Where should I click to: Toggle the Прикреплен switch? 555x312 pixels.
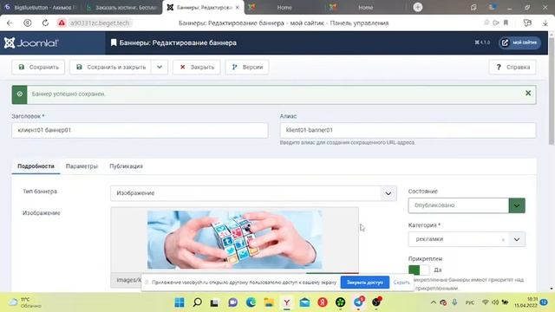tap(419, 270)
